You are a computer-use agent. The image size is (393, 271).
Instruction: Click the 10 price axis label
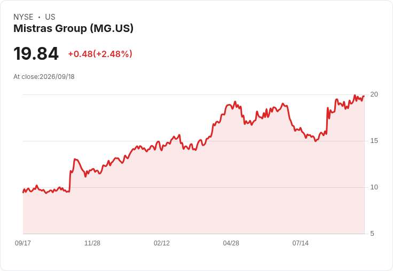click(374, 187)
